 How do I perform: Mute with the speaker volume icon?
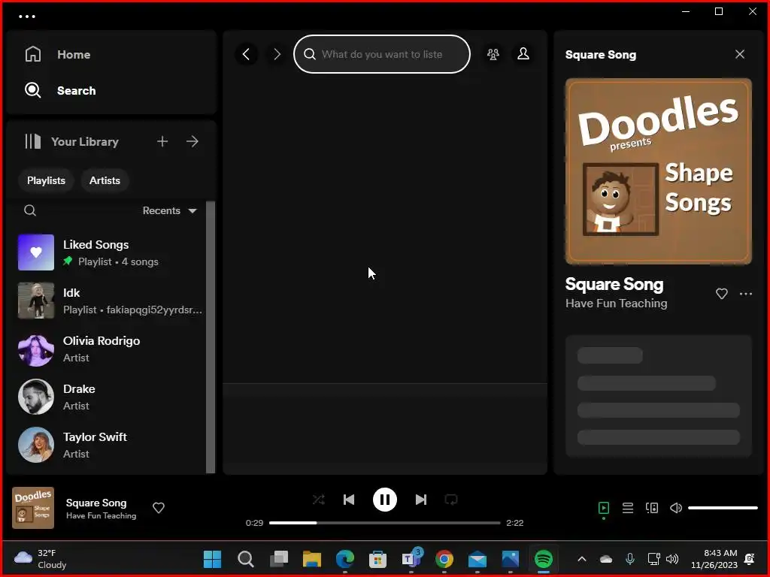click(x=676, y=508)
